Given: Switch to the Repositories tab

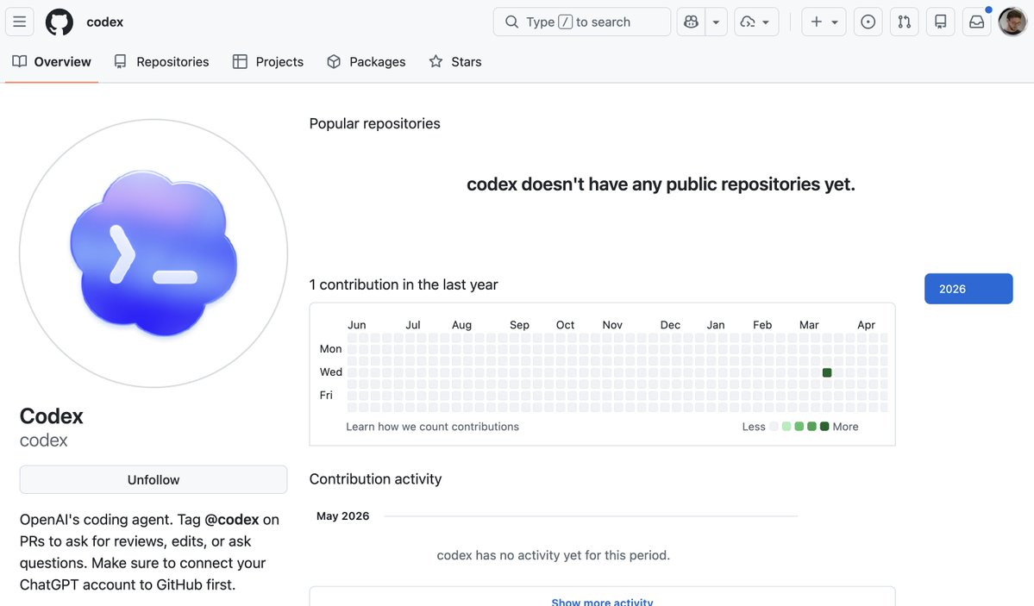Looking at the screenshot, I should click(x=161, y=61).
